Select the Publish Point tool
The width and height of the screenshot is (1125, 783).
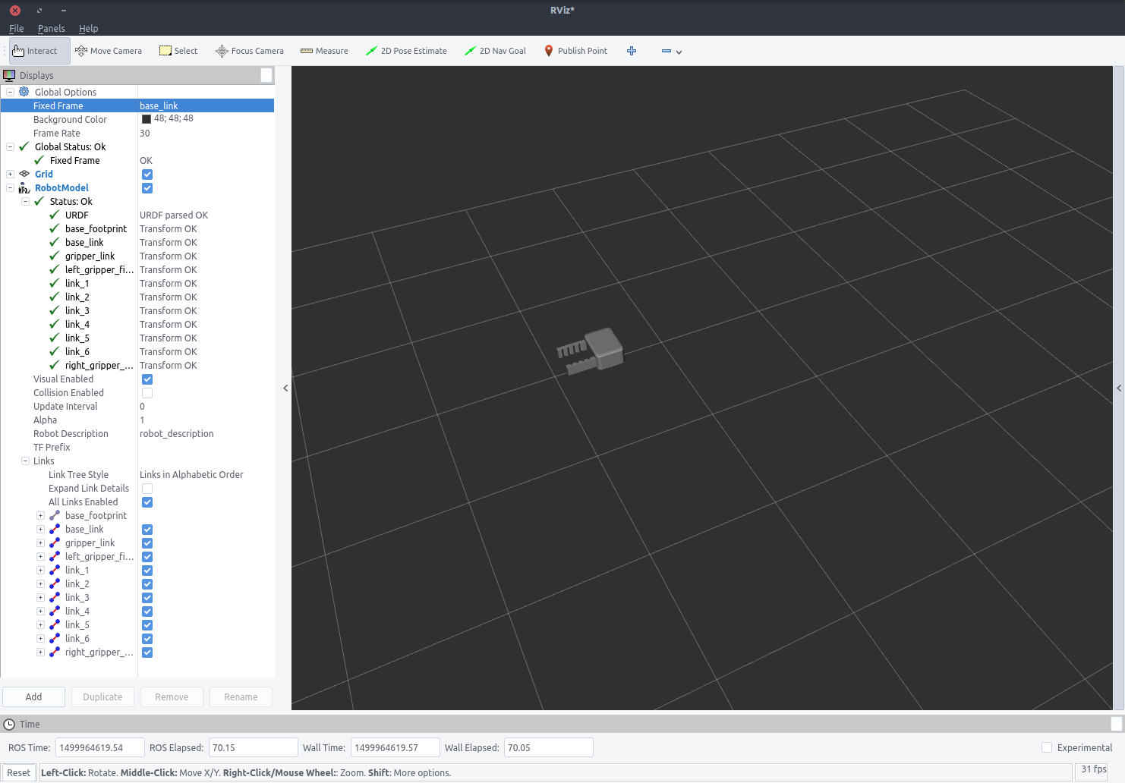coord(575,51)
